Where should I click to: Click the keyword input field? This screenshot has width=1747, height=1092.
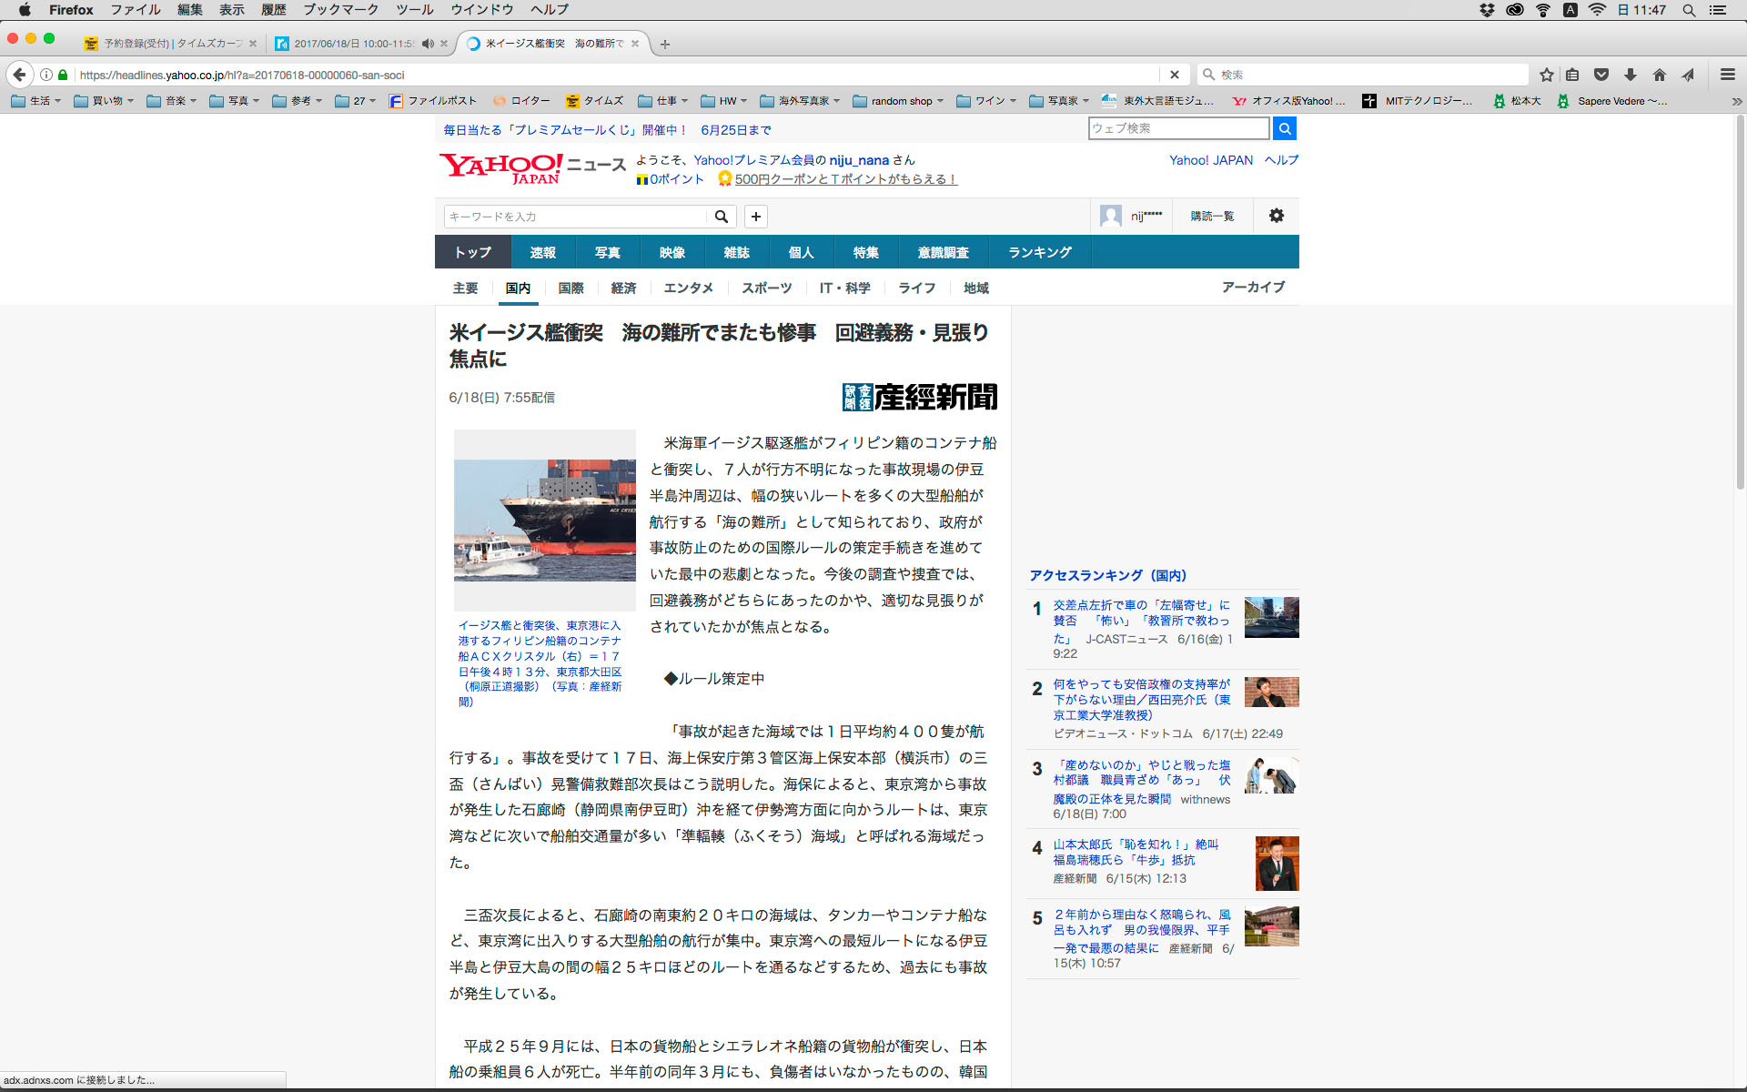click(575, 217)
